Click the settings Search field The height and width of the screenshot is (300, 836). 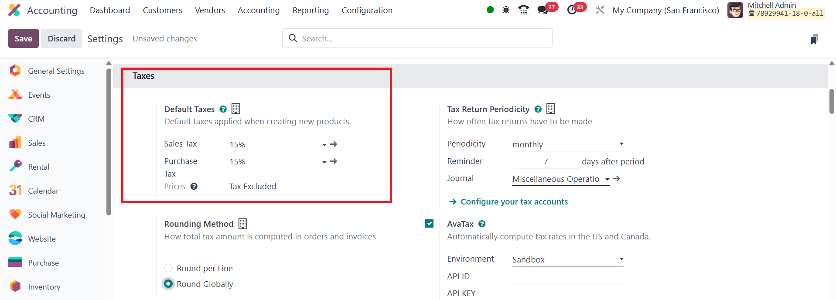(423, 38)
